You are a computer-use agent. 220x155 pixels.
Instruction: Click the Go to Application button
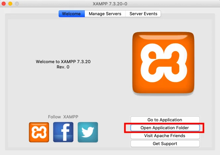point(165,120)
